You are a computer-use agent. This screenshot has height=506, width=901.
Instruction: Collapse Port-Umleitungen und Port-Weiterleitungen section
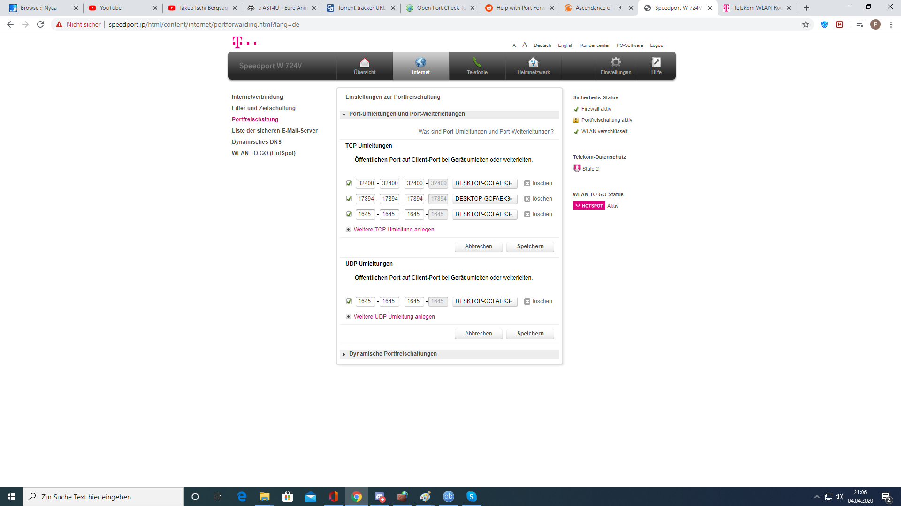[406, 114]
